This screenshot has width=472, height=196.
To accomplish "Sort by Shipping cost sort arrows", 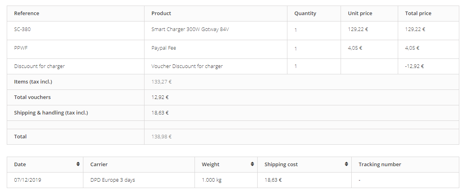I will click(347, 164).
